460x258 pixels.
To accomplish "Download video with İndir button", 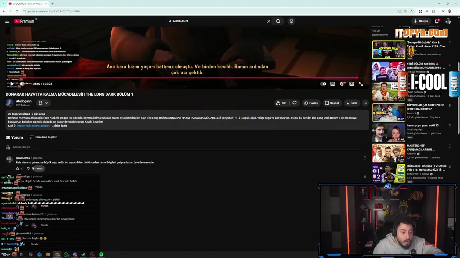I will pos(351,103).
